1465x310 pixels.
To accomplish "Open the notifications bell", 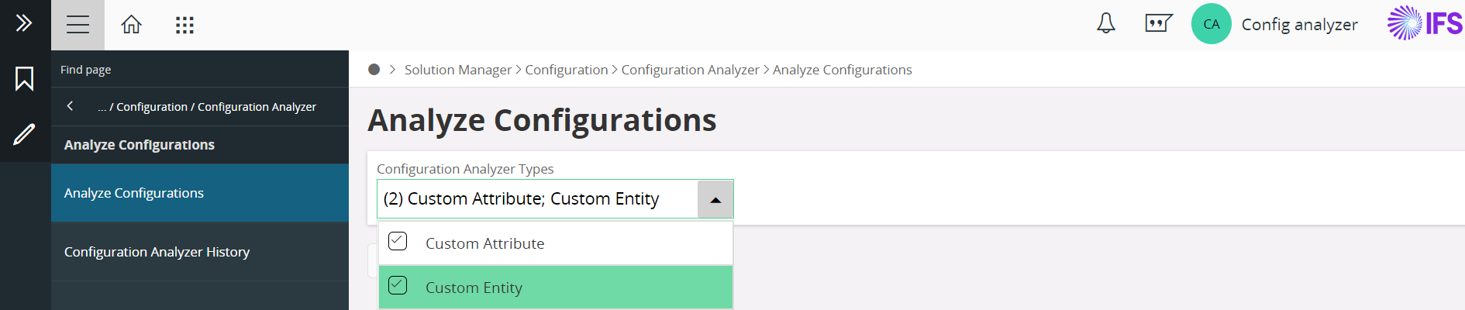I will pyautogui.click(x=1106, y=24).
